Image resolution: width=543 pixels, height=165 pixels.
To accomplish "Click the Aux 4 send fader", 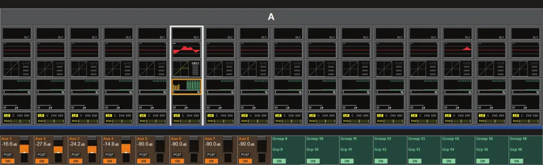I will [x=126, y=149].
